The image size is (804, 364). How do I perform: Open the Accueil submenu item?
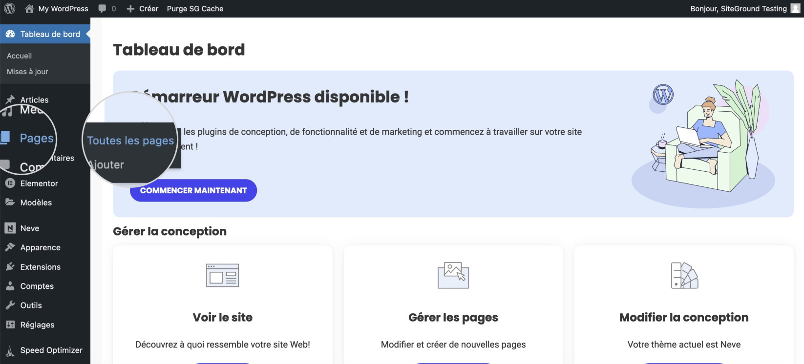pyautogui.click(x=20, y=56)
